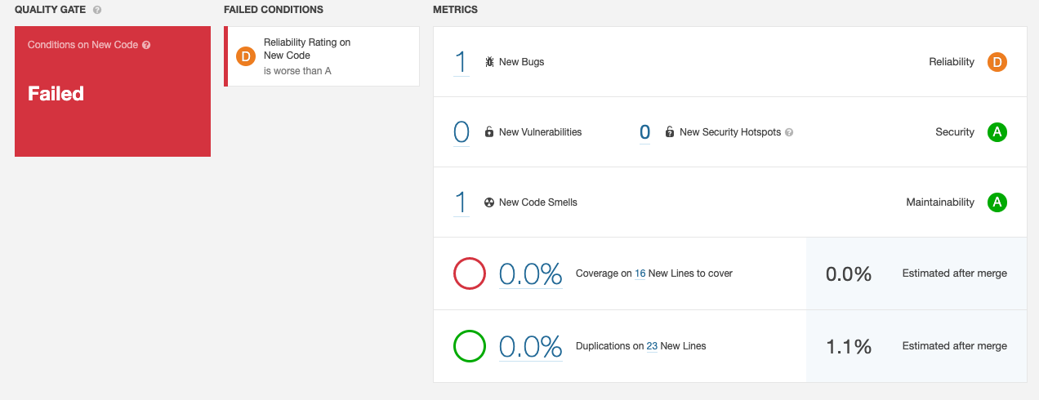Click the red coverage donut indicator
Screen dimensions: 1039x400
pyautogui.click(x=470, y=273)
